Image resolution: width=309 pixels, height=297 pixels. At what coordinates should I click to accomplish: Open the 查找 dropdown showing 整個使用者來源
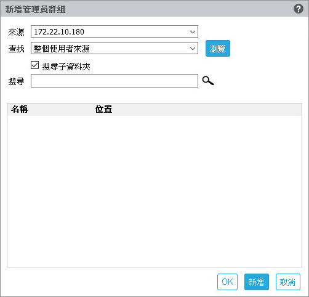point(114,48)
